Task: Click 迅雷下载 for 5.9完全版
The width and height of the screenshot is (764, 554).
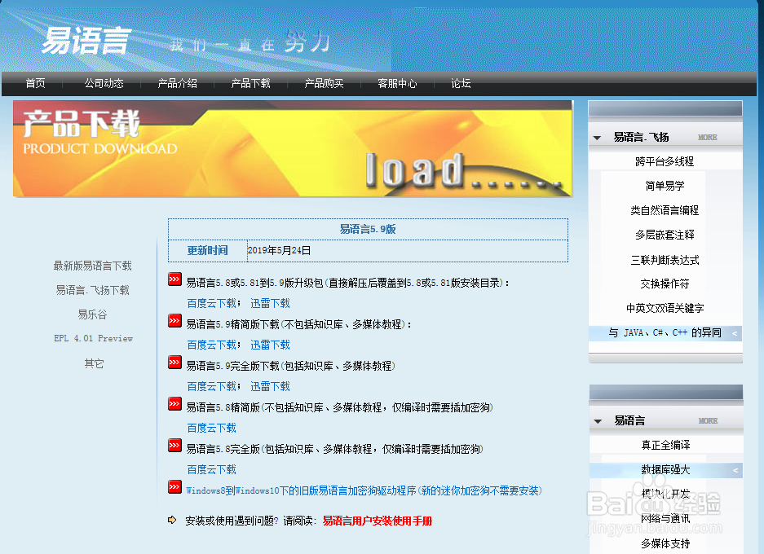Action: pos(271,386)
